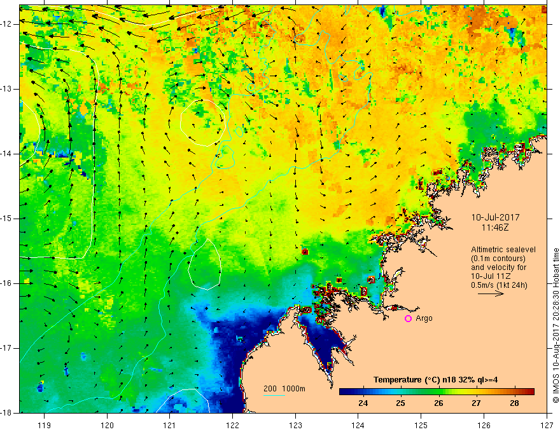Click the '11:46Z' time label

click(494, 227)
